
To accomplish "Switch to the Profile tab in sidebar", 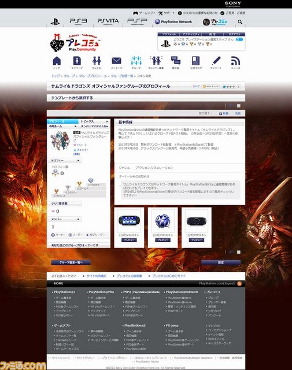I will click(x=62, y=121).
